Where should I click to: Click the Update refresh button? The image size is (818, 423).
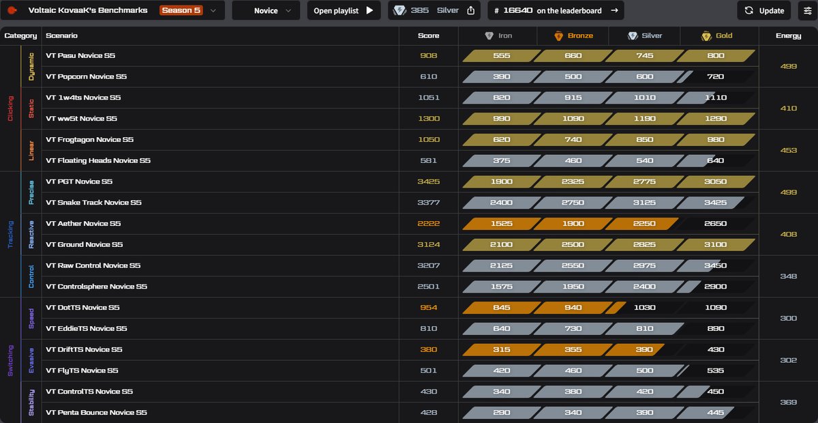pyautogui.click(x=764, y=10)
